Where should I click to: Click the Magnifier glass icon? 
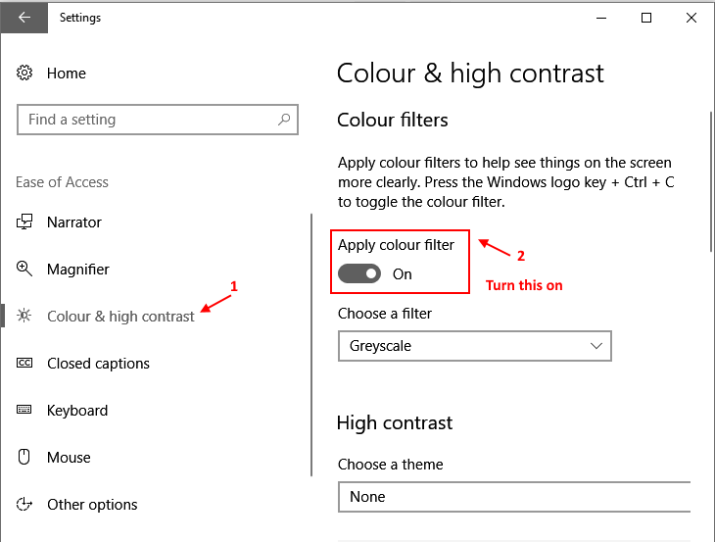[24, 269]
